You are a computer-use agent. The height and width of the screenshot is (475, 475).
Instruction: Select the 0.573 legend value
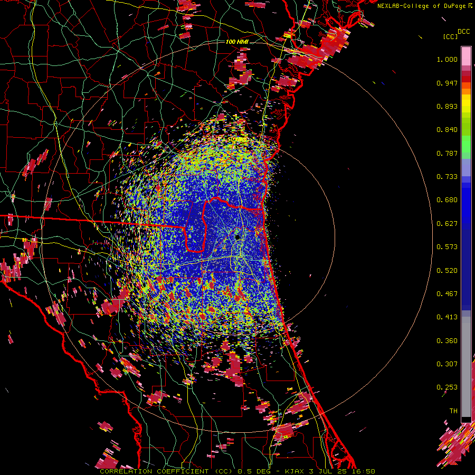(447, 247)
